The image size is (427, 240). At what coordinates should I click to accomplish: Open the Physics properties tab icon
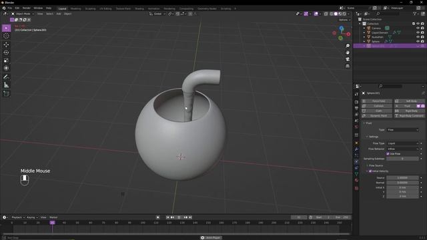356,161
